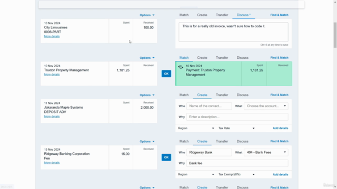Open Tax Exempt (0%) dropdown
Screen dimensions: 337x189
coord(236,174)
